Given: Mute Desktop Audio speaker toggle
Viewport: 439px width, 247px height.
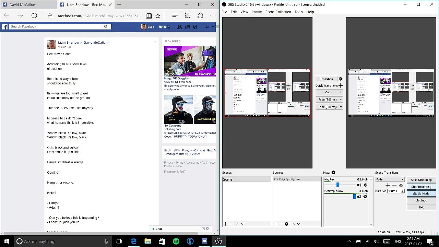Looking at the screenshot, I should (359, 197).
